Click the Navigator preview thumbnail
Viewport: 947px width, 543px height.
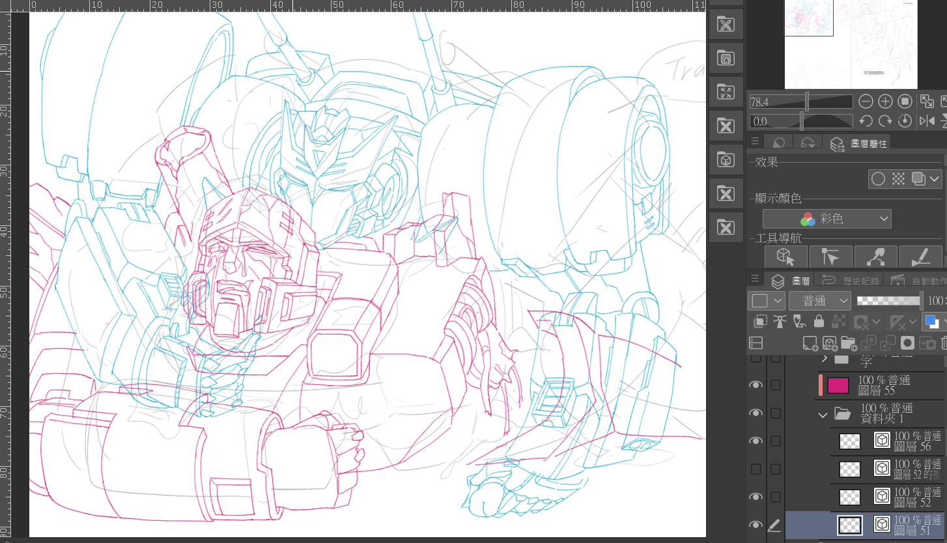coord(851,43)
